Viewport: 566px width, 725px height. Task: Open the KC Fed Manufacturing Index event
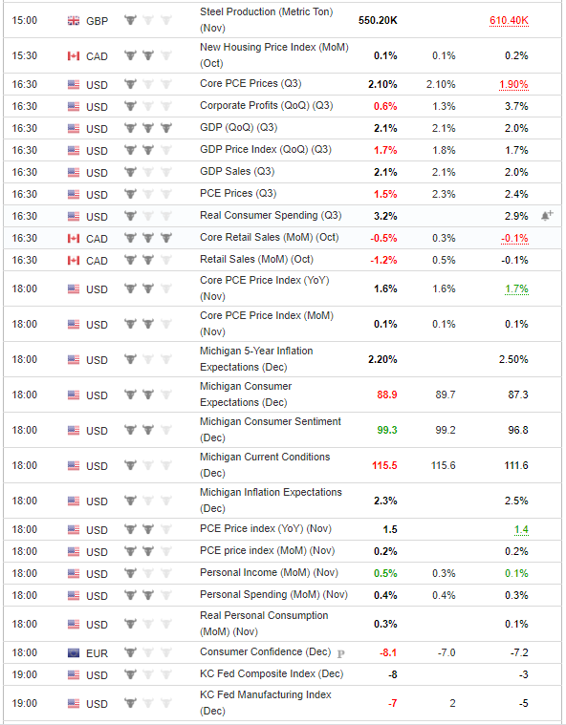tap(266, 703)
